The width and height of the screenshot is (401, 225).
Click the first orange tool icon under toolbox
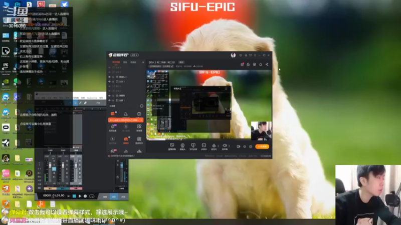[x=113, y=114]
